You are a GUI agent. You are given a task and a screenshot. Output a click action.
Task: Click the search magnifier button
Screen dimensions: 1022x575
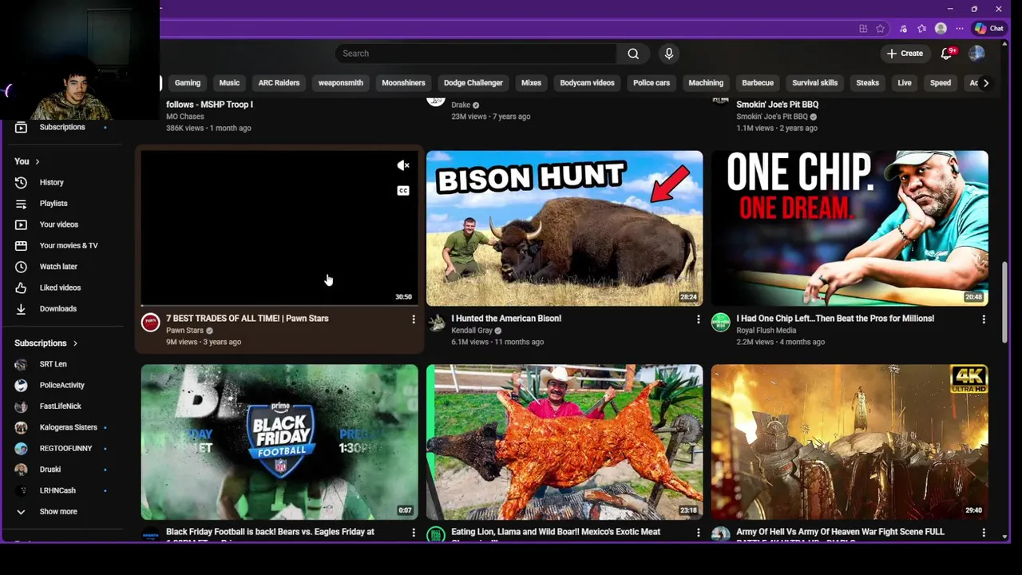pyautogui.click(x=633, y=54)
